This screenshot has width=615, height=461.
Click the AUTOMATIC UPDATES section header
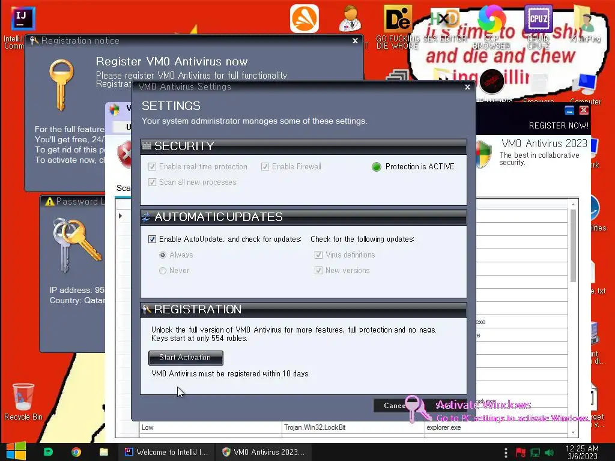pos(303,217)
